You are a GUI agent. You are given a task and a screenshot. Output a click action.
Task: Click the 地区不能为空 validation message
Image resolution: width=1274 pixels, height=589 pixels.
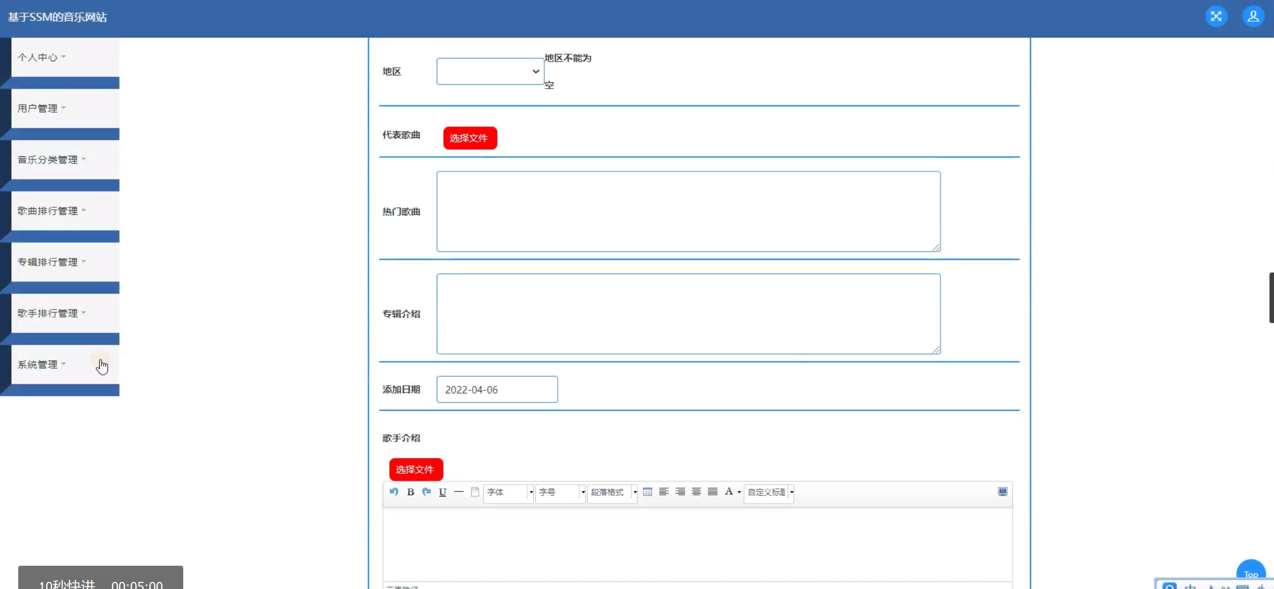(x=568, y=71)
